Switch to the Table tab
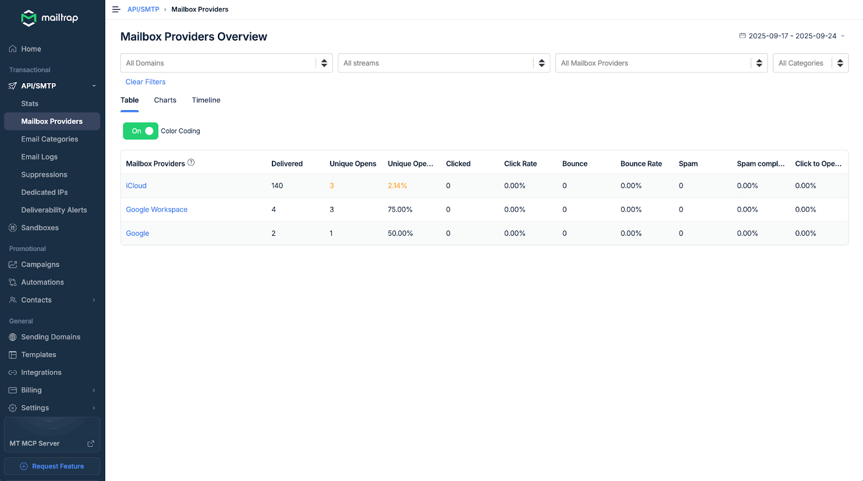 [129, 100]
